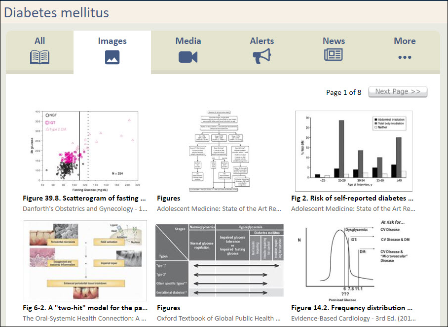Click the picture icon under Images
The width and height of the screenshot is (448, 327).
point(112,57)
